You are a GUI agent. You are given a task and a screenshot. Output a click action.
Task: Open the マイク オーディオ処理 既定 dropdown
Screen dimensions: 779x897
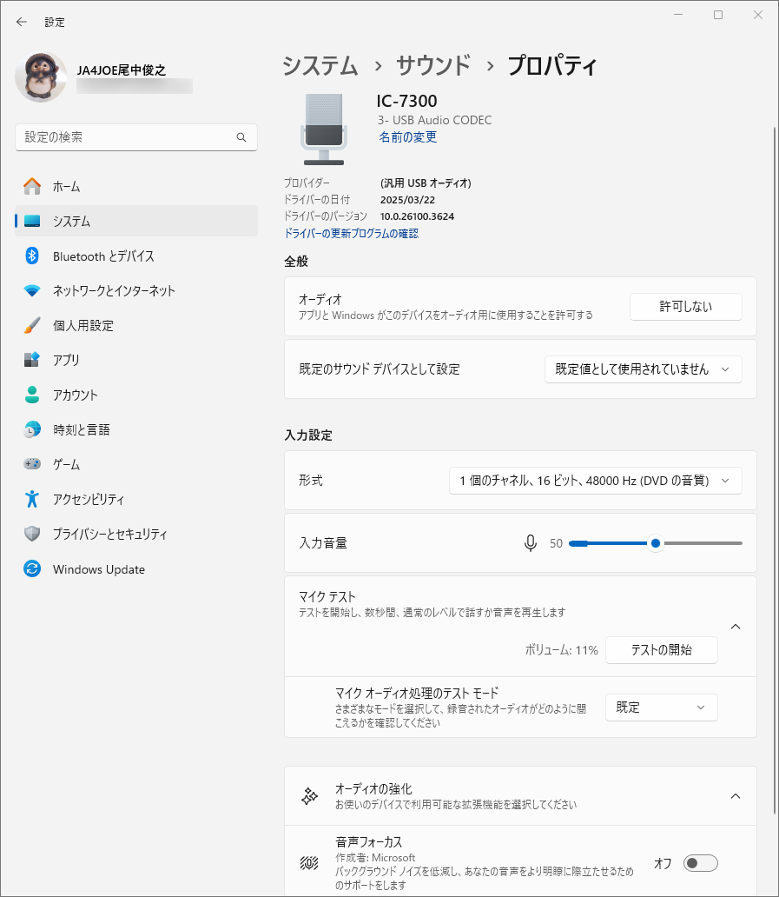661,708
